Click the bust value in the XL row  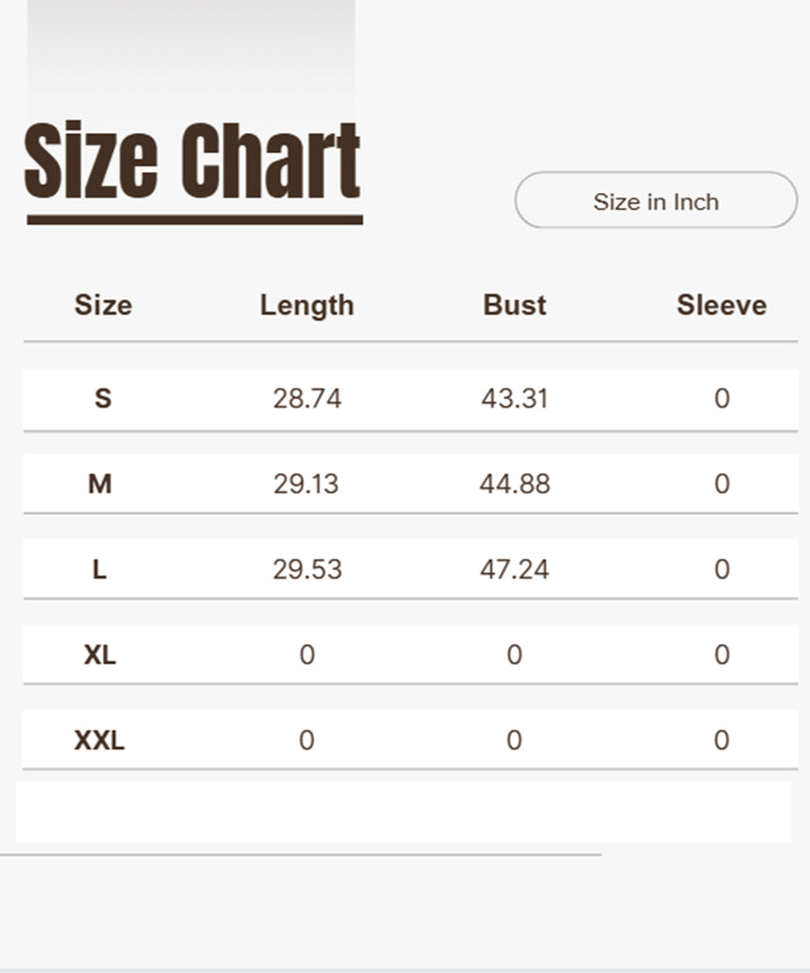[x=514, y=655]
